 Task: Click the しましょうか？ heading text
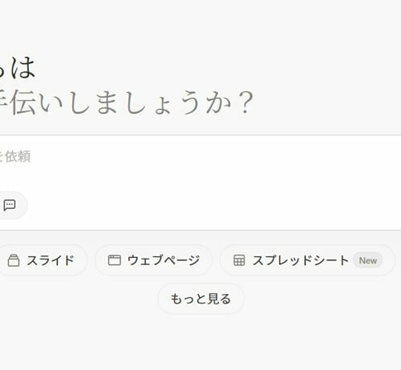click(161, 103)
